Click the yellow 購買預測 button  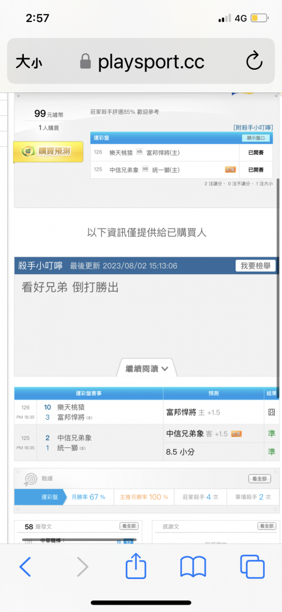(48, 151)
